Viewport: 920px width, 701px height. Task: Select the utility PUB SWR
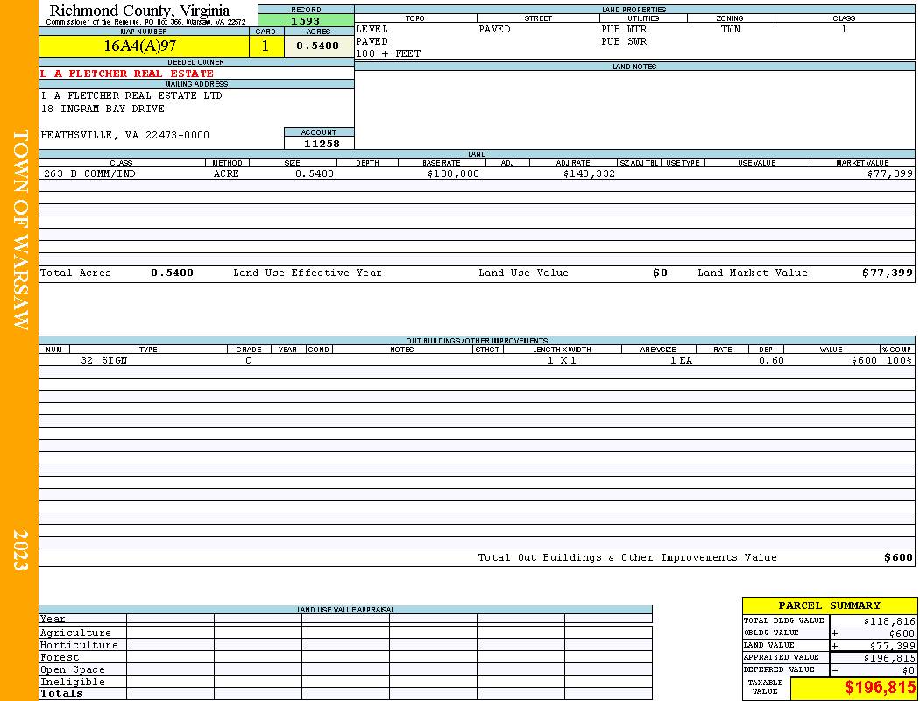pos(624,42)
